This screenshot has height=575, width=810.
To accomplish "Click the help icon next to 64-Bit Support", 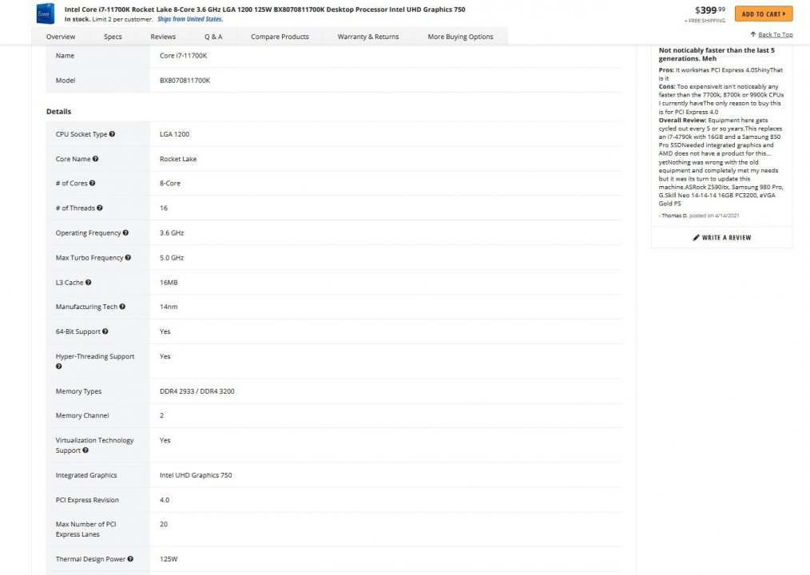I will pyautogui.click(x=105, y=331).
